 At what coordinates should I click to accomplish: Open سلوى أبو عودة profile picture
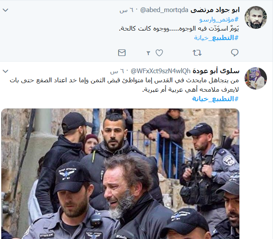click(x=256, y=78)
